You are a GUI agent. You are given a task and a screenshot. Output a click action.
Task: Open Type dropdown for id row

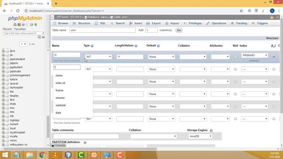pos(98,57)
